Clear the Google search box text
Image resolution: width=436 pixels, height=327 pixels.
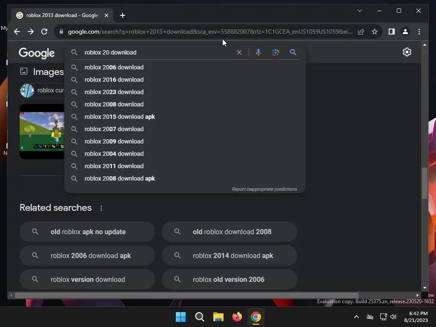239,52
